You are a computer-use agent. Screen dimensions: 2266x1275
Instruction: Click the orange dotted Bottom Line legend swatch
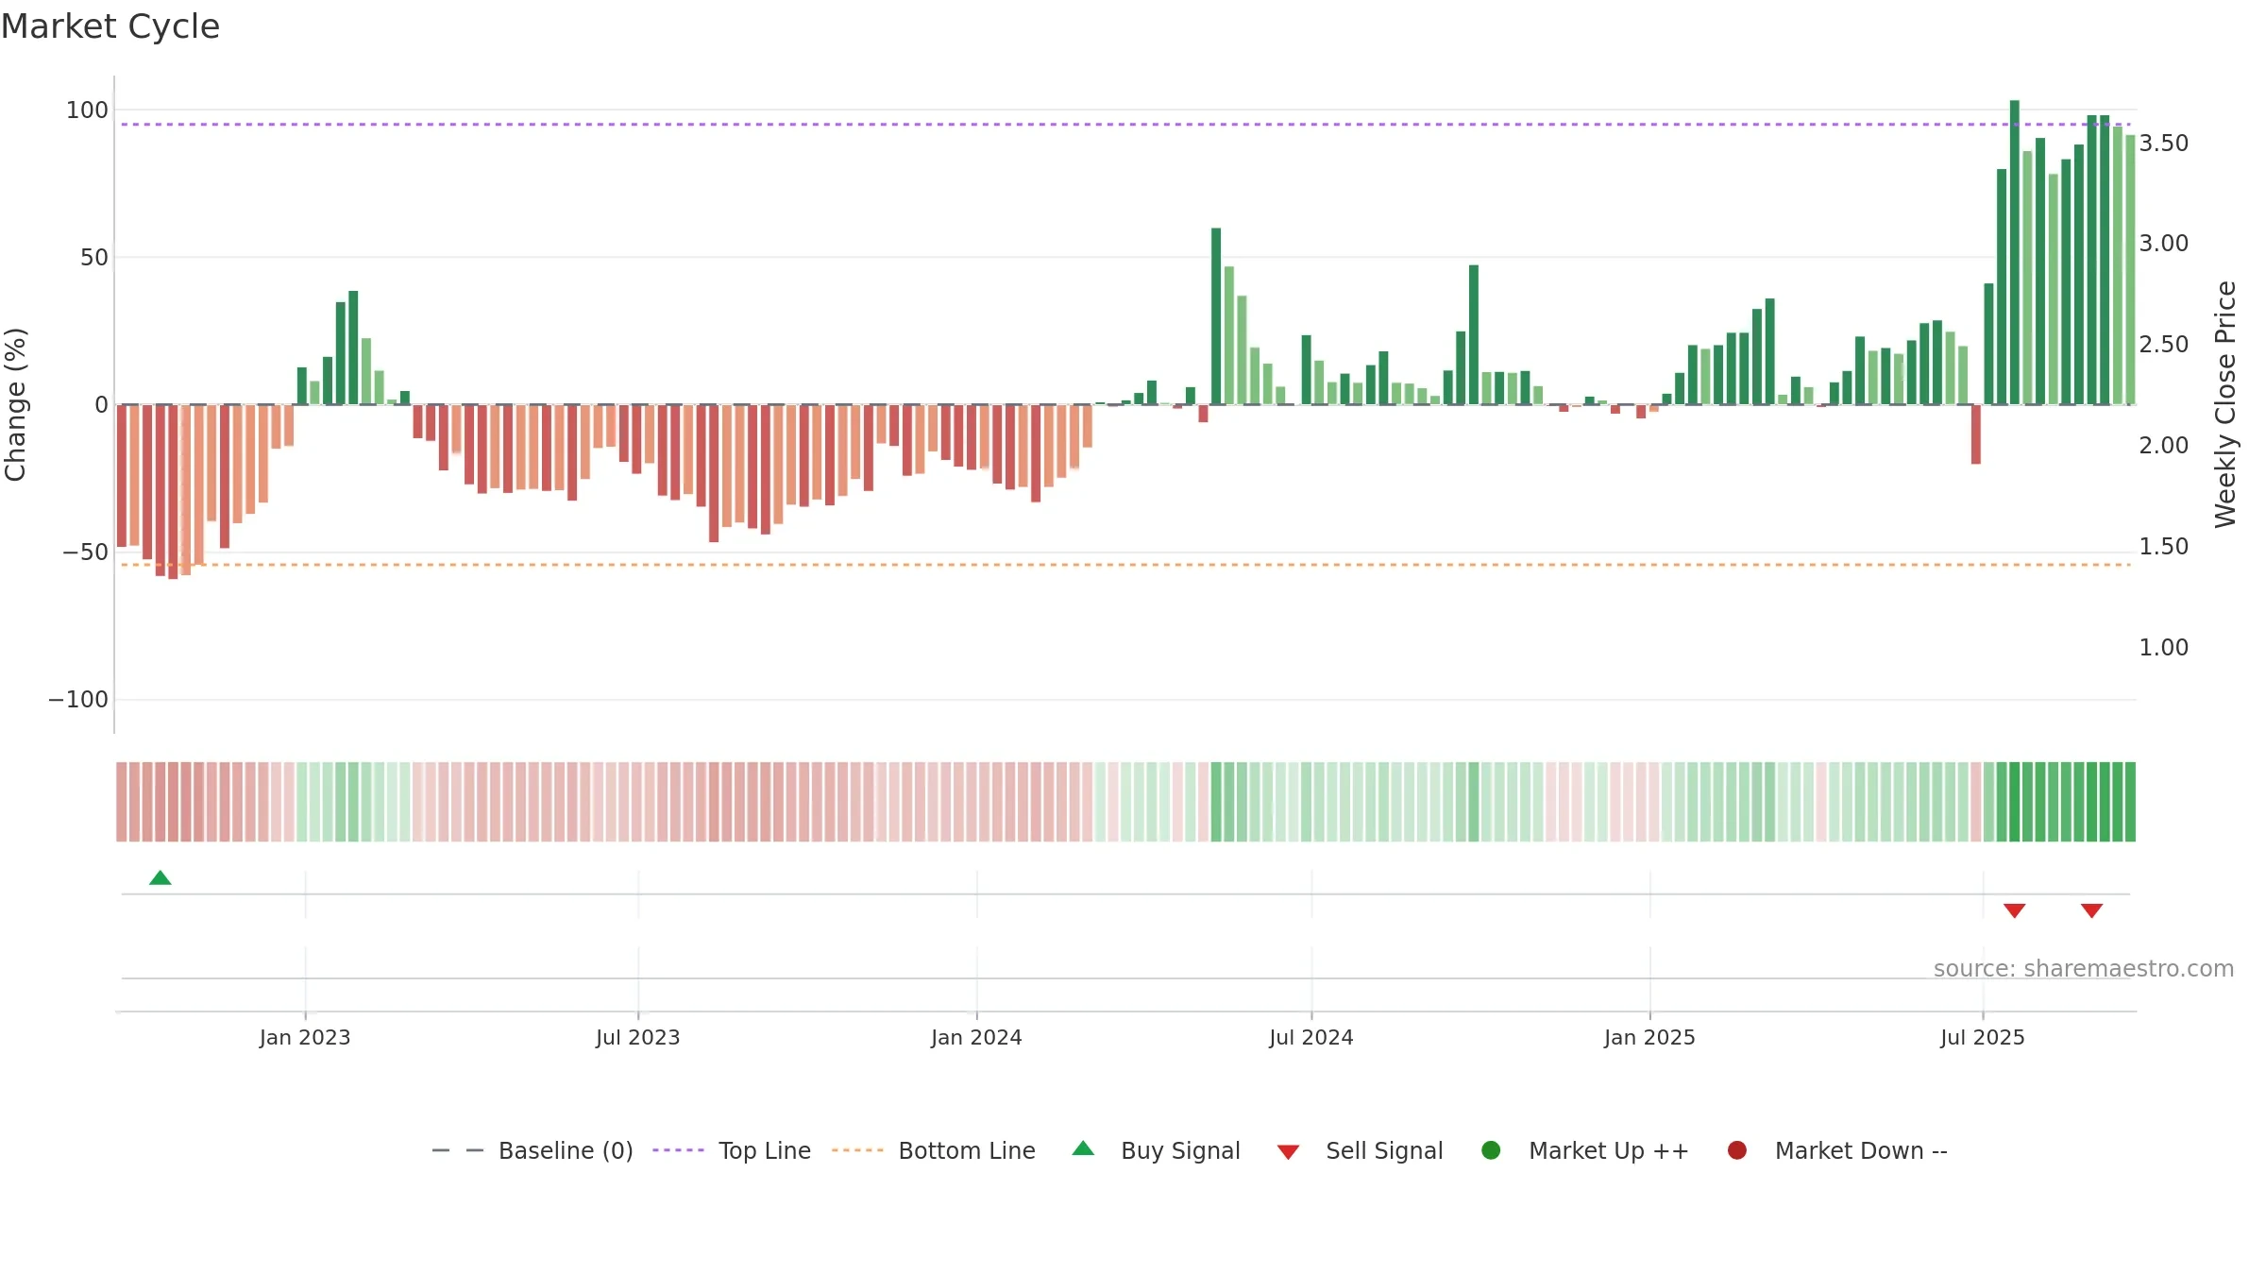tap(857, 1150)
